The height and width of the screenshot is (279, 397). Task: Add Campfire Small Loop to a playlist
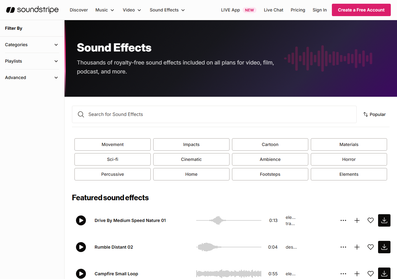click(357, 274)
